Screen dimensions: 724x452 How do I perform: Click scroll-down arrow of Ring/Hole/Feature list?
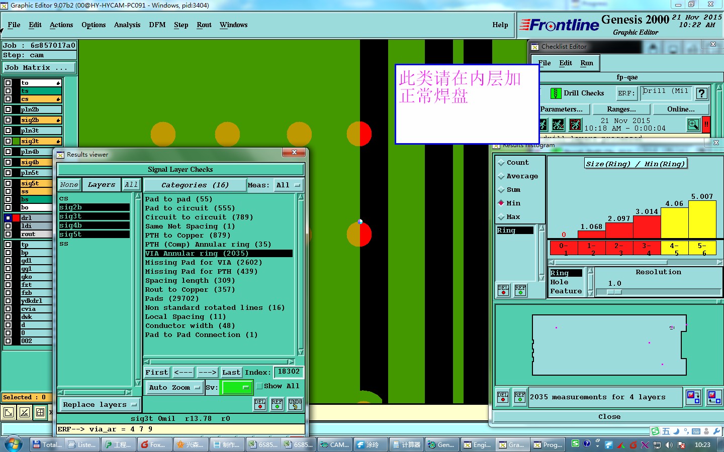click(591, 294)
